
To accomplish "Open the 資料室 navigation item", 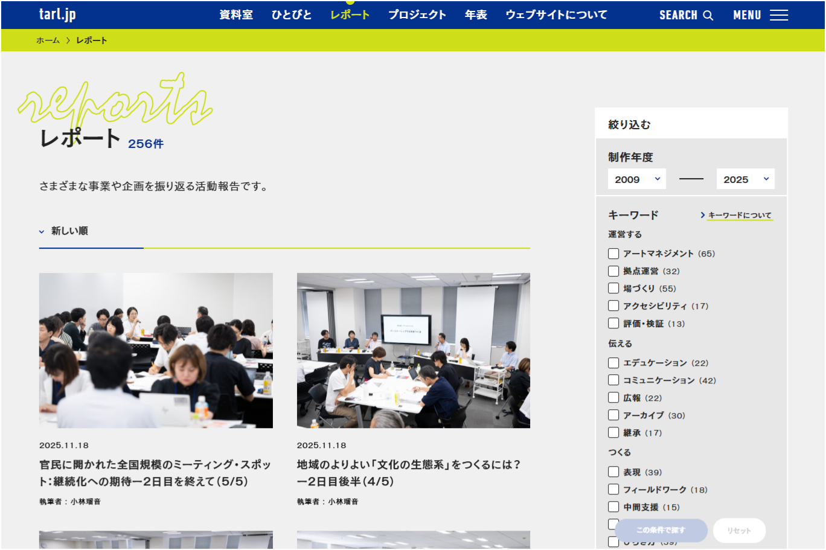I will pyautogui.click(x=236, y=15).
